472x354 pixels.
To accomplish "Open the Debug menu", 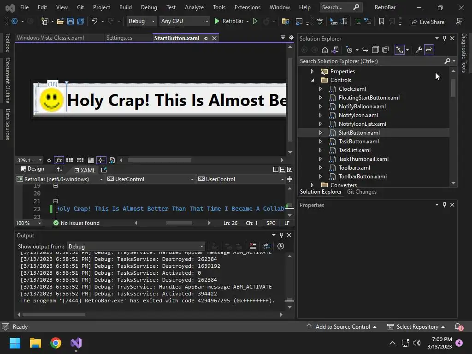I will click(x=149, y=7).
